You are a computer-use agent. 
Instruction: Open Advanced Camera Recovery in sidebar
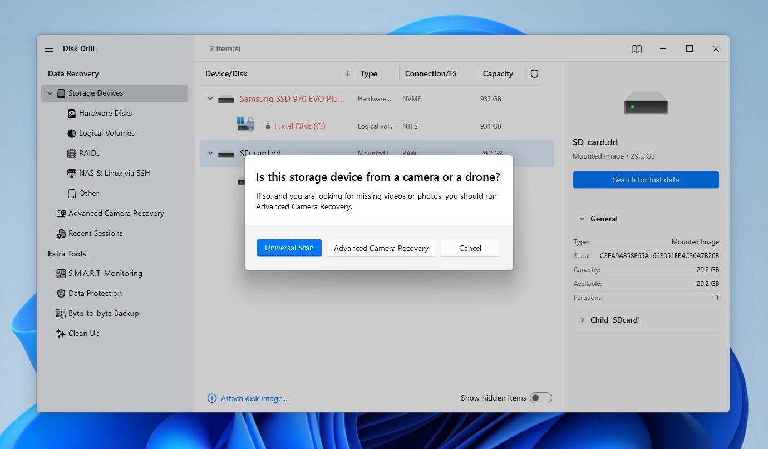pos(116,214)
